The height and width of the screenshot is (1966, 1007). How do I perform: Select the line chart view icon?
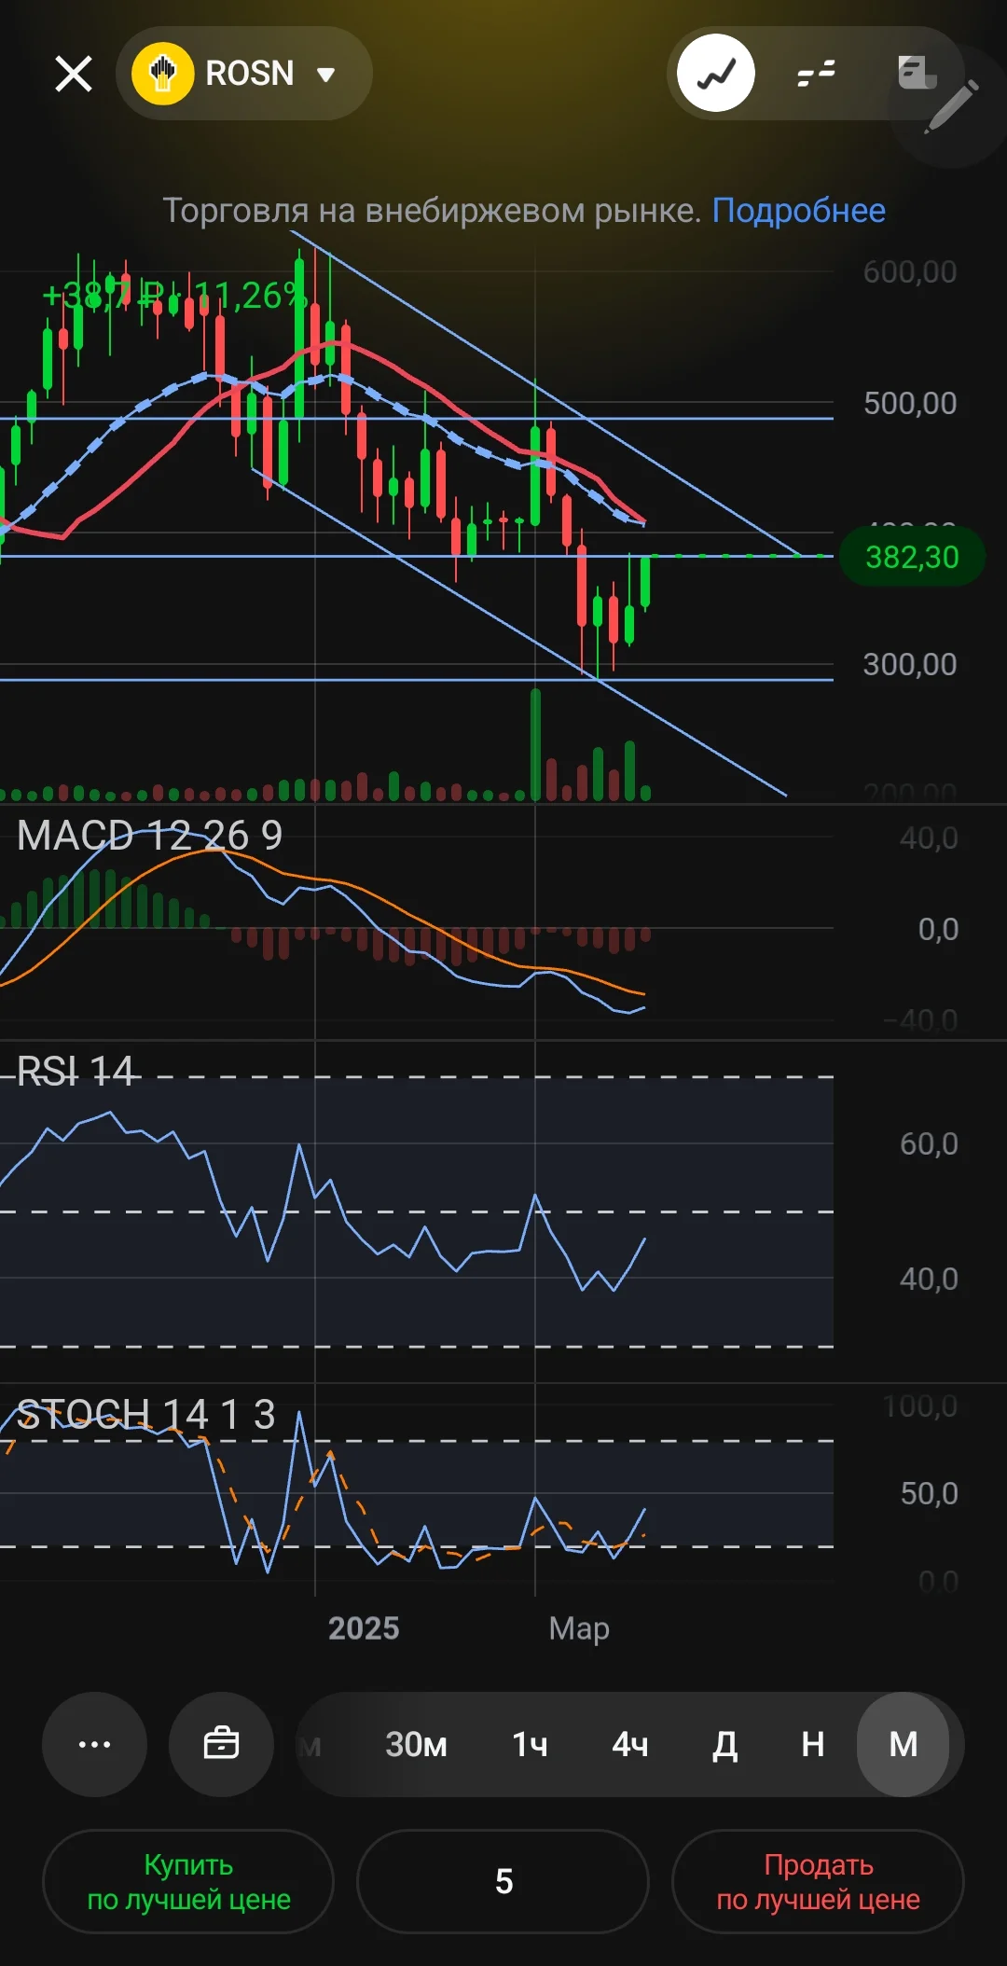click(716, 74)
